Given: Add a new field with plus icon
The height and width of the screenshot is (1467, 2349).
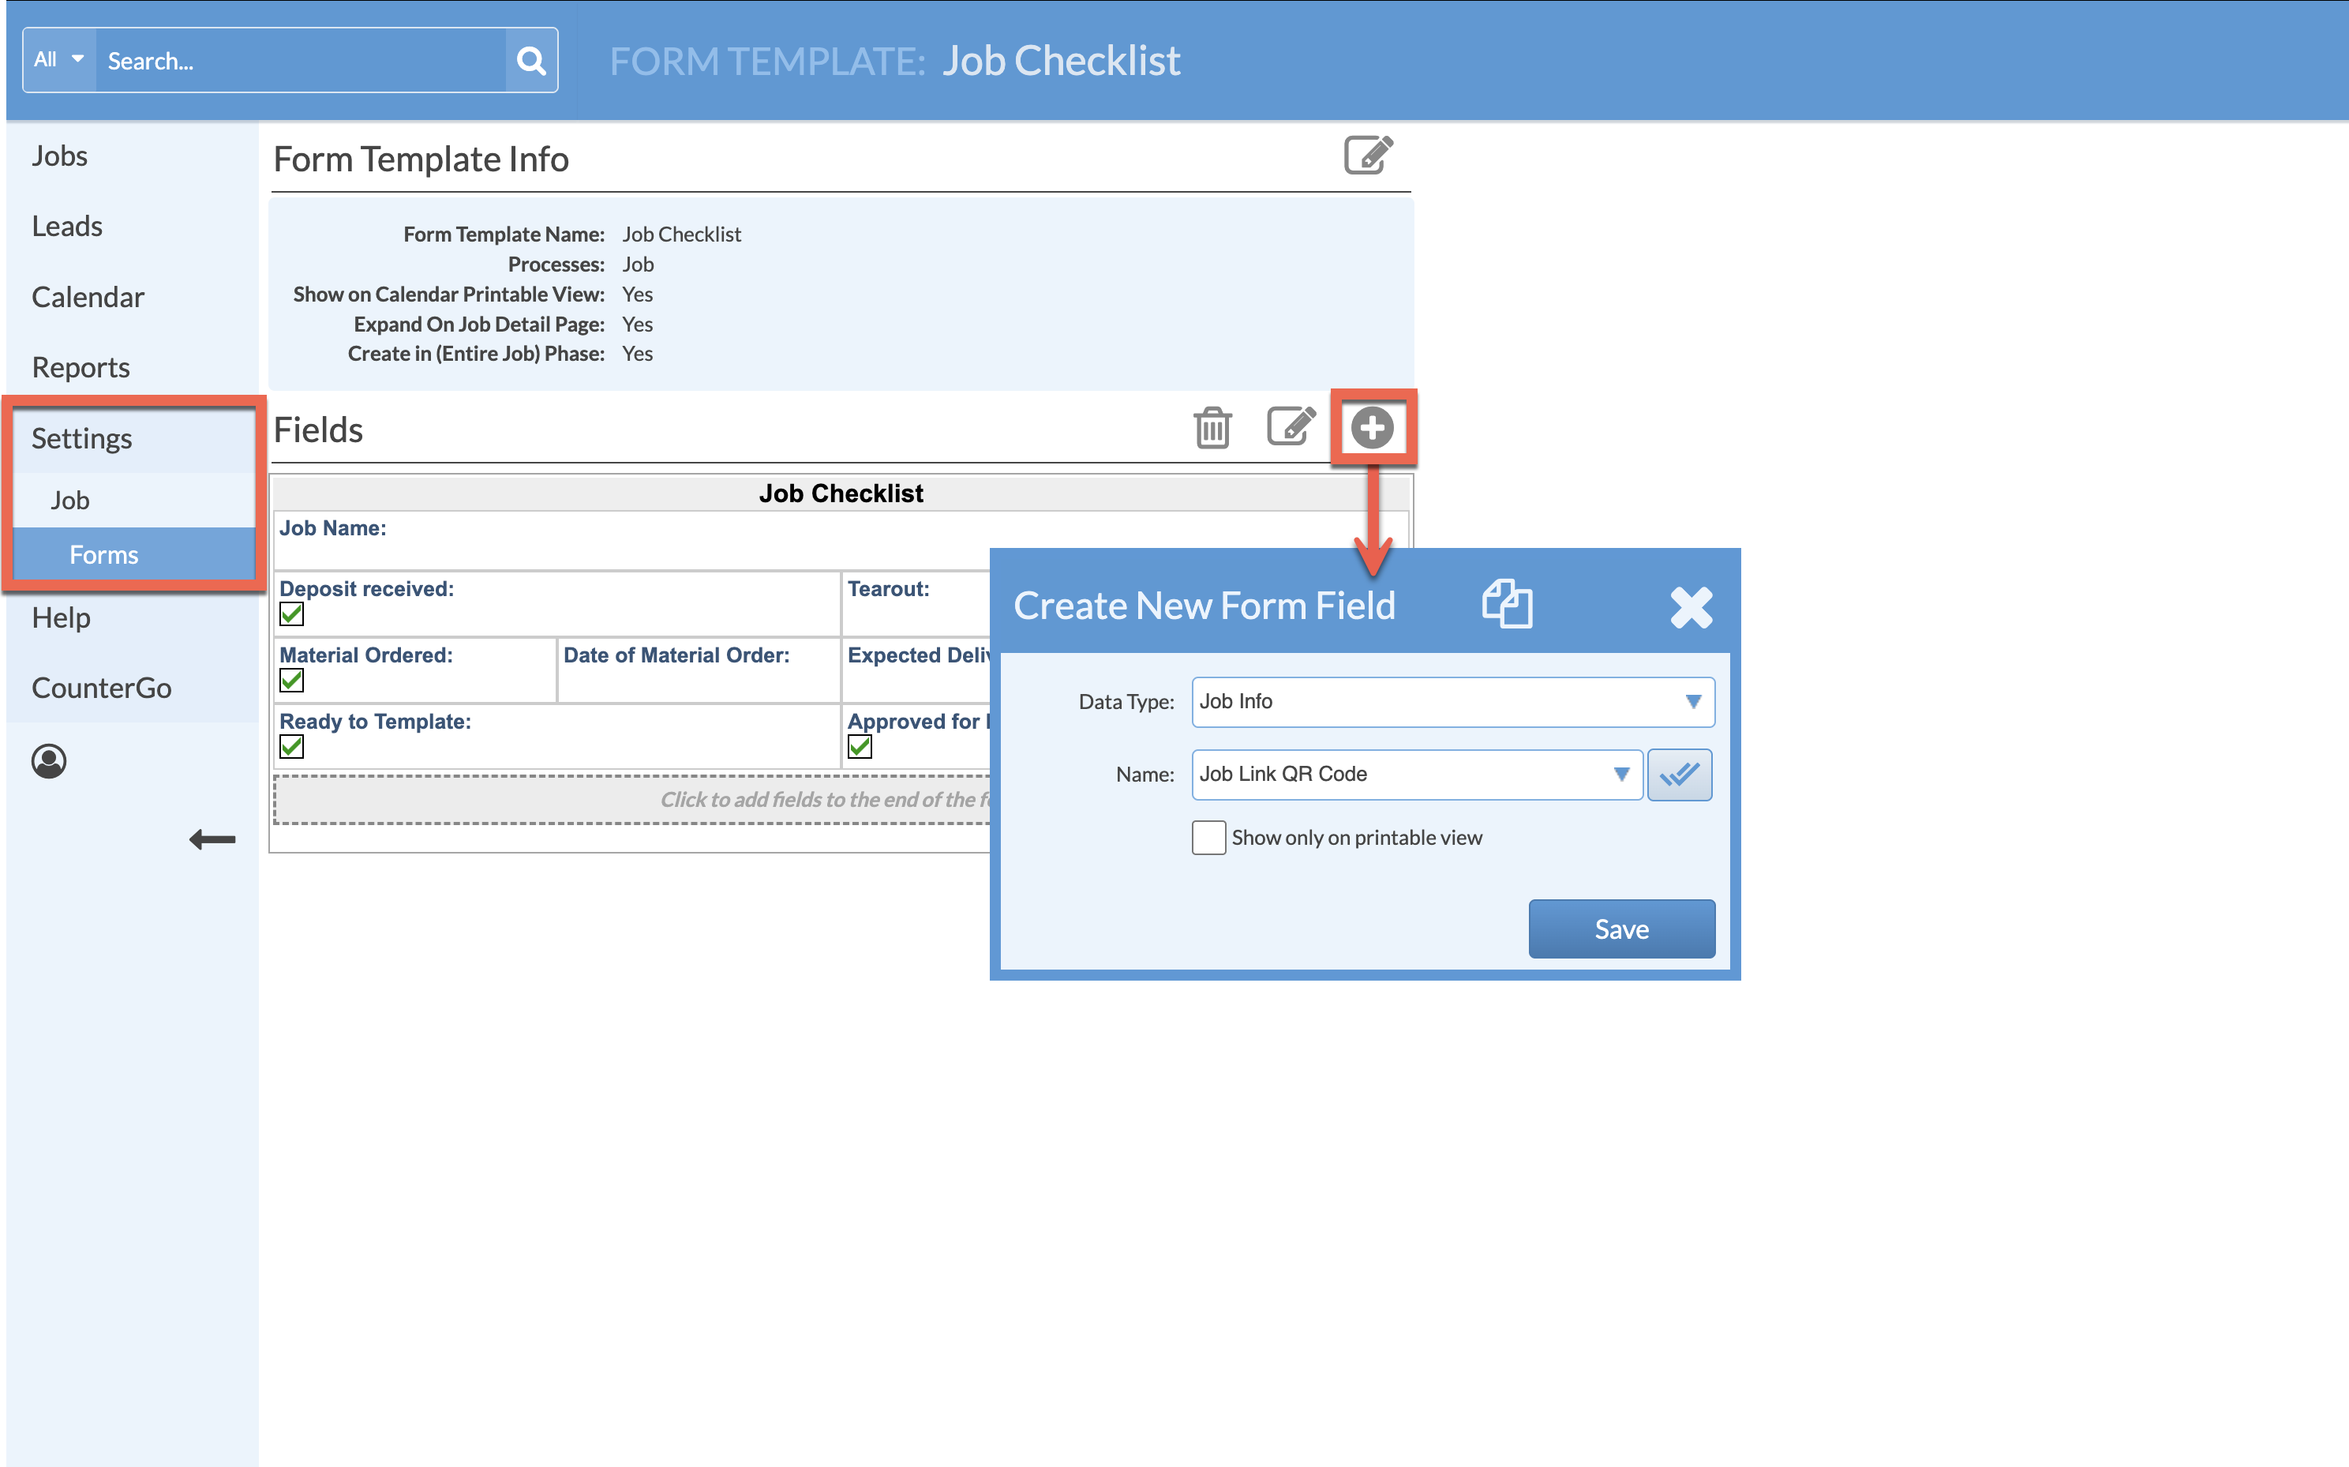Looking at the screenshot, I should coord(1371,428).
